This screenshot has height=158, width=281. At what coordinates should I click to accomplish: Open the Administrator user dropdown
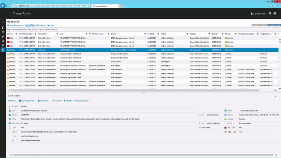click(259, 14)
